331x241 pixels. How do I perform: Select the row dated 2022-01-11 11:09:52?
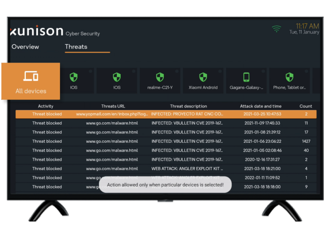coord(166,178)
